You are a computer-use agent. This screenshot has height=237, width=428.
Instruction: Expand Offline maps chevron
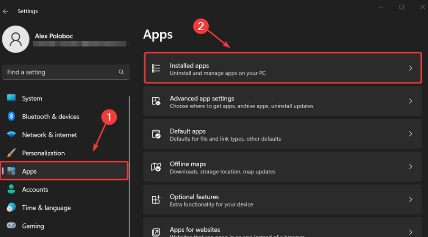(410, 167)
